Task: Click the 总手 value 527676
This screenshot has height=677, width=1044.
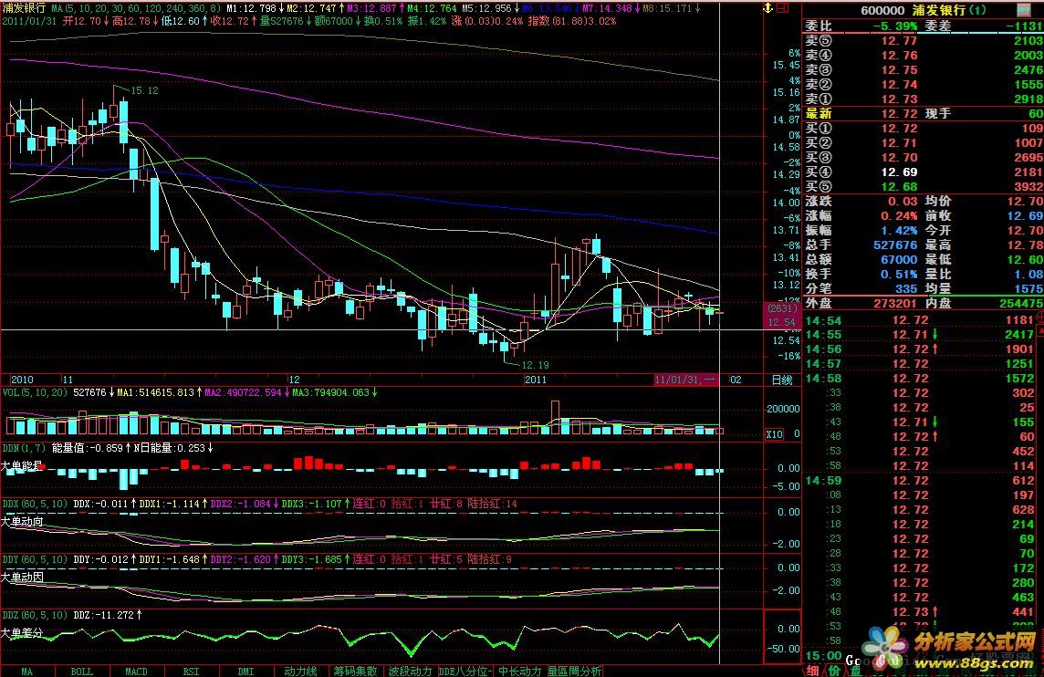Action: coord(895,245)
